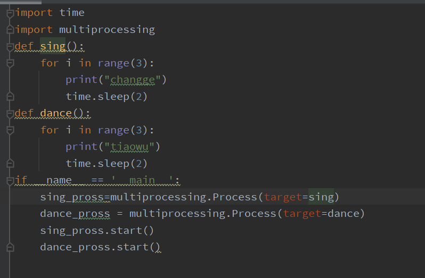Viewport: 425px width, 278px height.
Task: Place cursor on target=dance argument
Action: (x=324, y=214)
